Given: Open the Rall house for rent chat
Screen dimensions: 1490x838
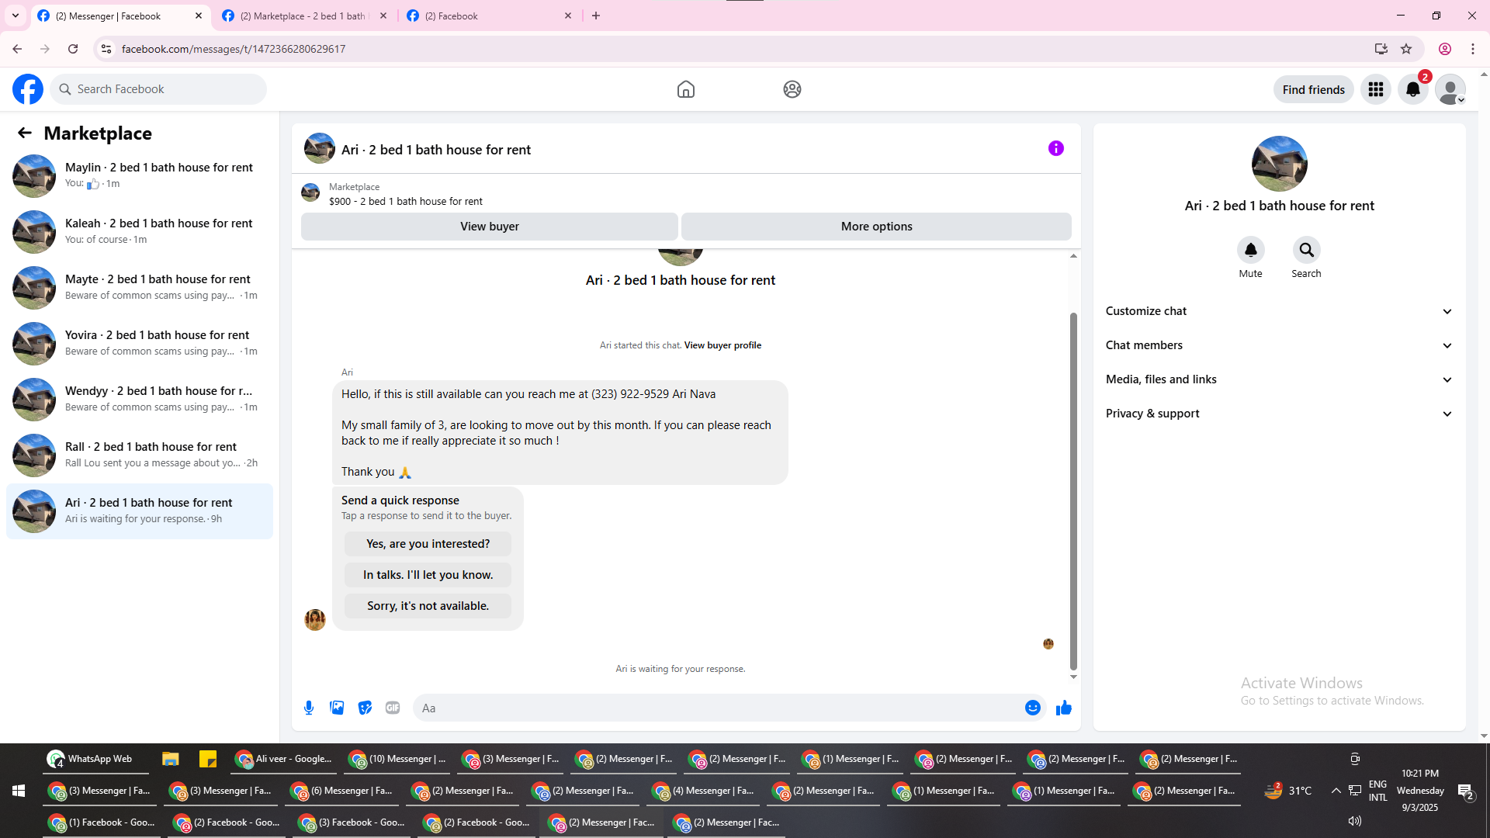Looking at the screenshot, I should [140, 455].
